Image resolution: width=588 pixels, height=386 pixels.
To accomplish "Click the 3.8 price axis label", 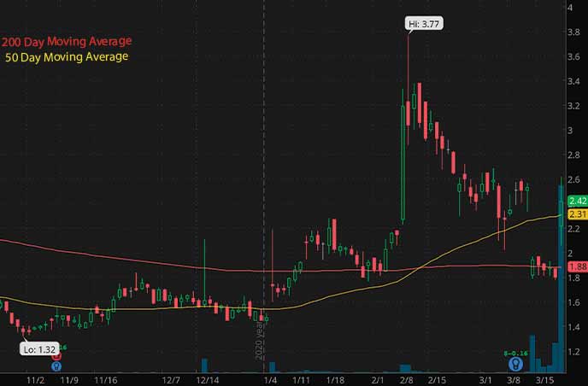I will (x=573, y=32).
